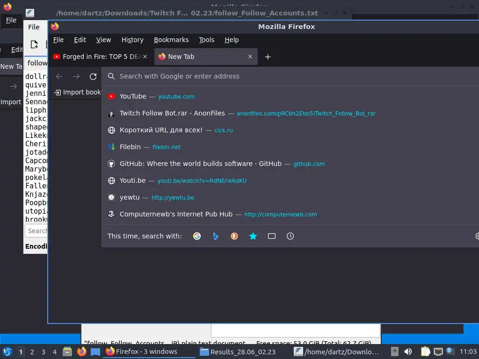This screenshot has height=359, width=479.
Task: Reload the page with the refresh icon
Action: 93,76
